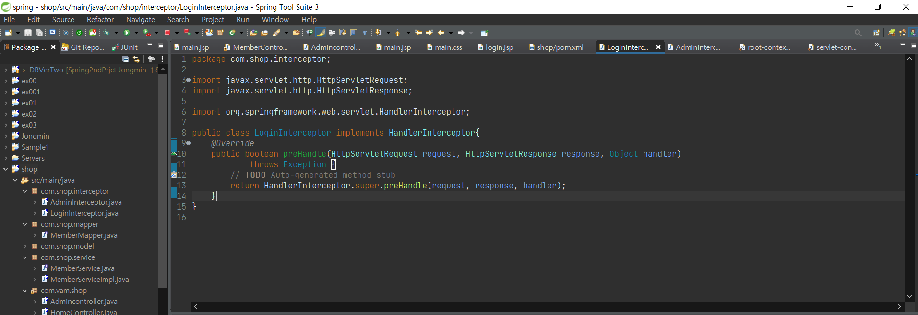Click the Next Annotation down-arrow icon

coord(378,33)
